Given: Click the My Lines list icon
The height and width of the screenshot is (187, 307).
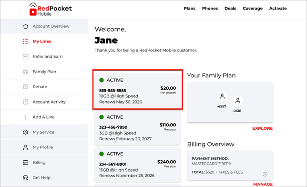Looking at the screenshot, I should pos(25,42).
